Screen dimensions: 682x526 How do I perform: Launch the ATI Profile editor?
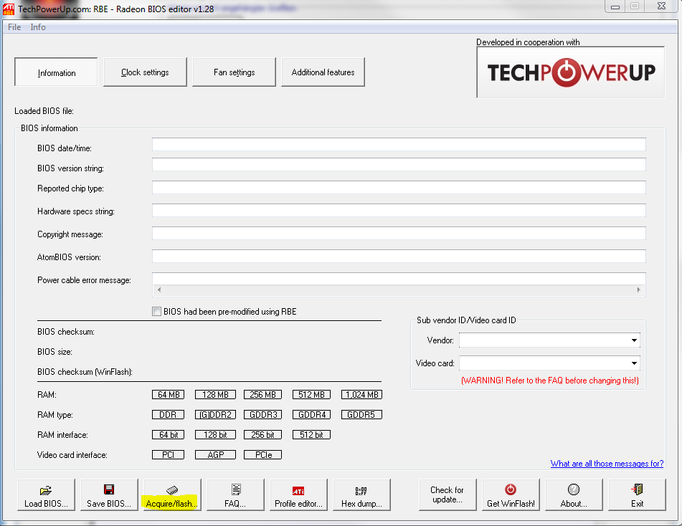pos(298,494)
